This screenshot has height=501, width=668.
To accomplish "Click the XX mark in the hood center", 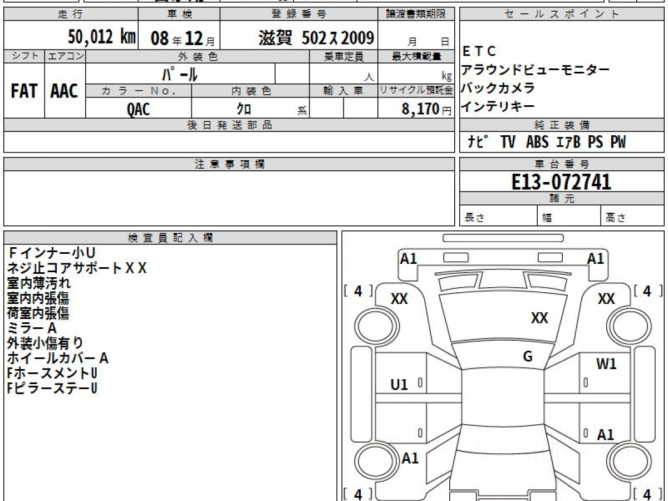I will point(539,318).
